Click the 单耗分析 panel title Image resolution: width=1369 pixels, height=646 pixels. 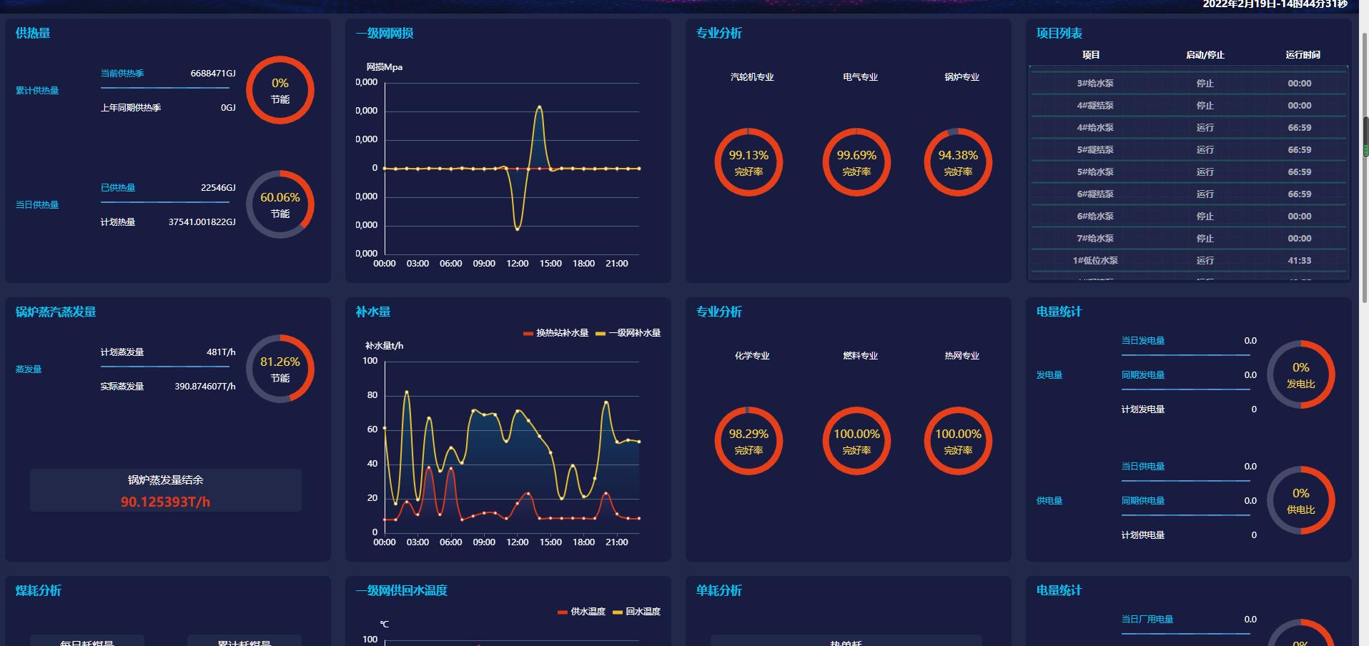[719, 591]
